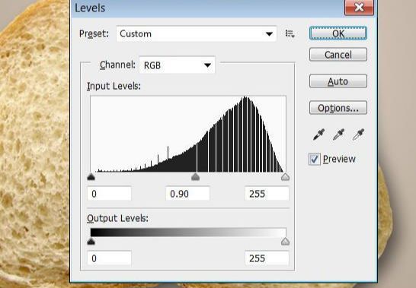Viewport: 416px width, 288px height.
Task: Click the output levels white slider triangle
Action: tap(285, 242)
